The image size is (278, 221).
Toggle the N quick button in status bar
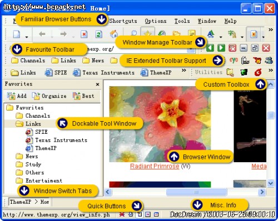point(148,214)
